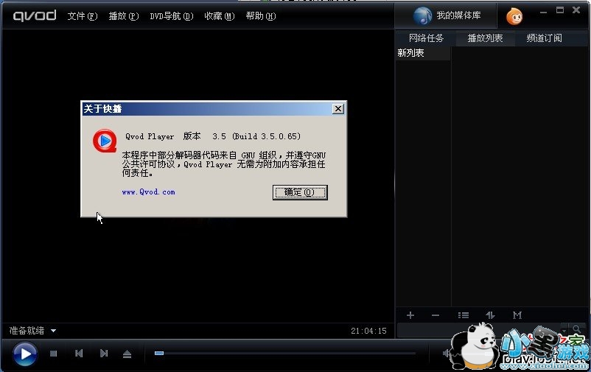Maximize the Qvod player window
This screenshot has width=591, height=372.
click(x=560, y=10)
